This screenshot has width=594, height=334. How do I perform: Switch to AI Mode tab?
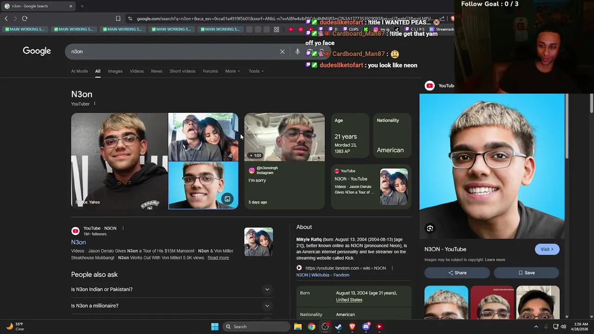[x=79, y=71]
